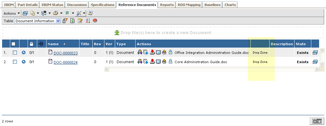Open the DOC-0000023 document link

coord(65,53)
